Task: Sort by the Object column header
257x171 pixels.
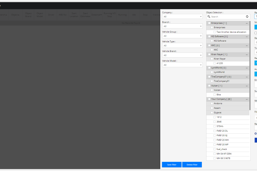Action: pyautogui.click(x=15, y=15)
